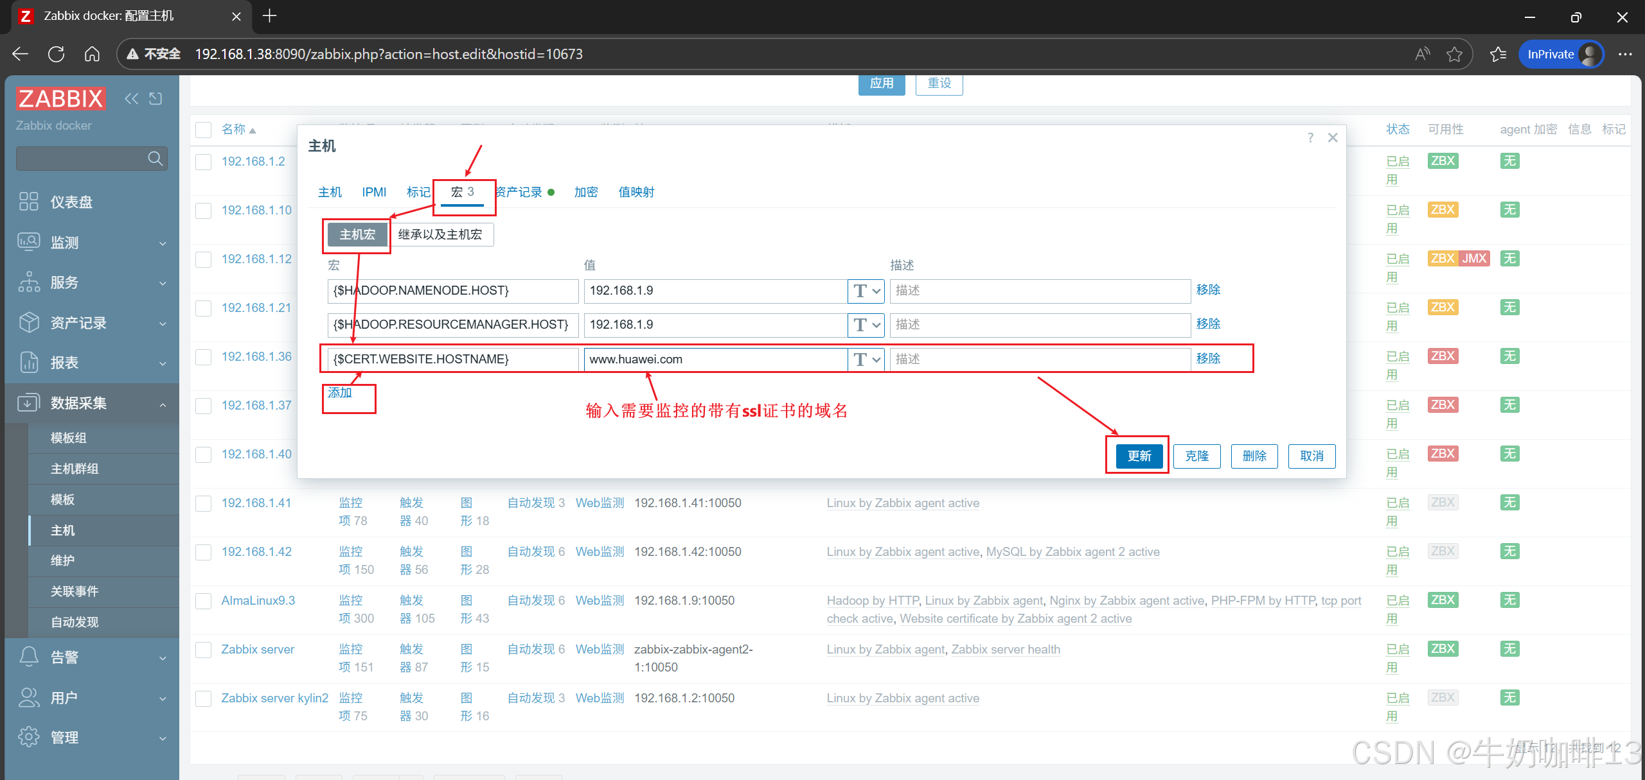This screenshot has height=780, width=1645.
Task: Close the 主机 dialog with the X icon
Action: click(1333, 137)
